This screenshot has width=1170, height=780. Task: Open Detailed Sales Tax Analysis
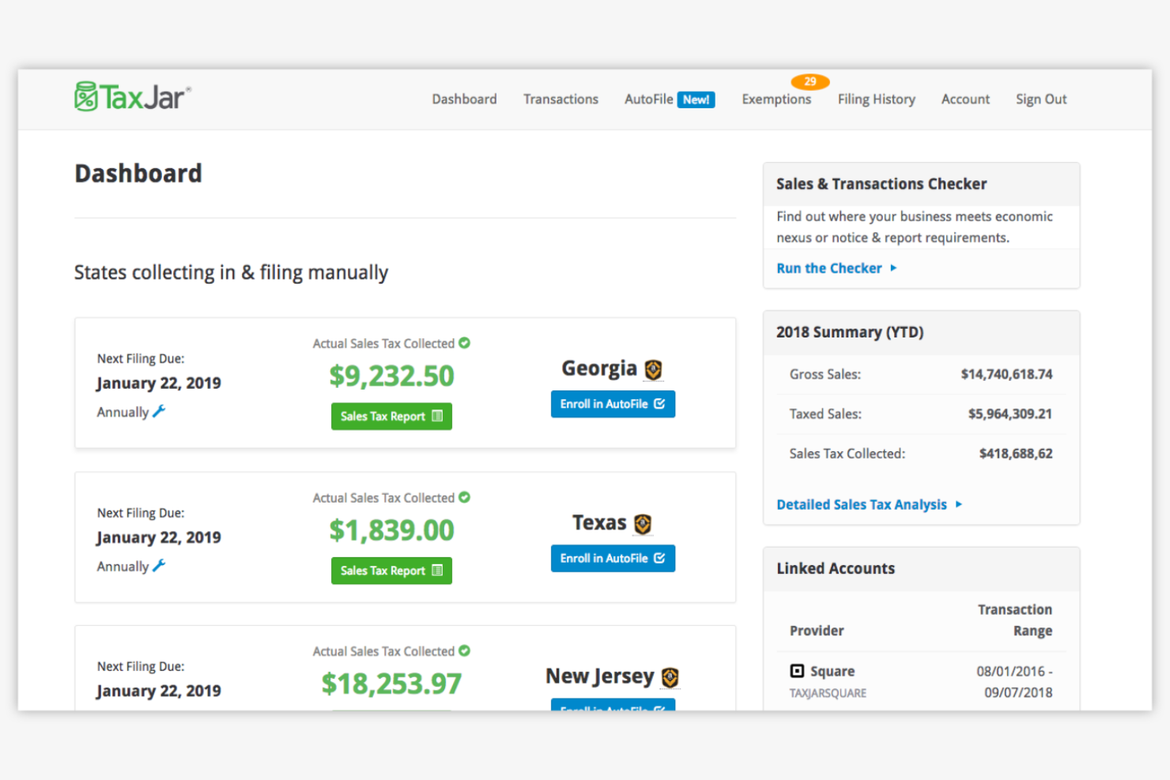(x=862, y=504)
